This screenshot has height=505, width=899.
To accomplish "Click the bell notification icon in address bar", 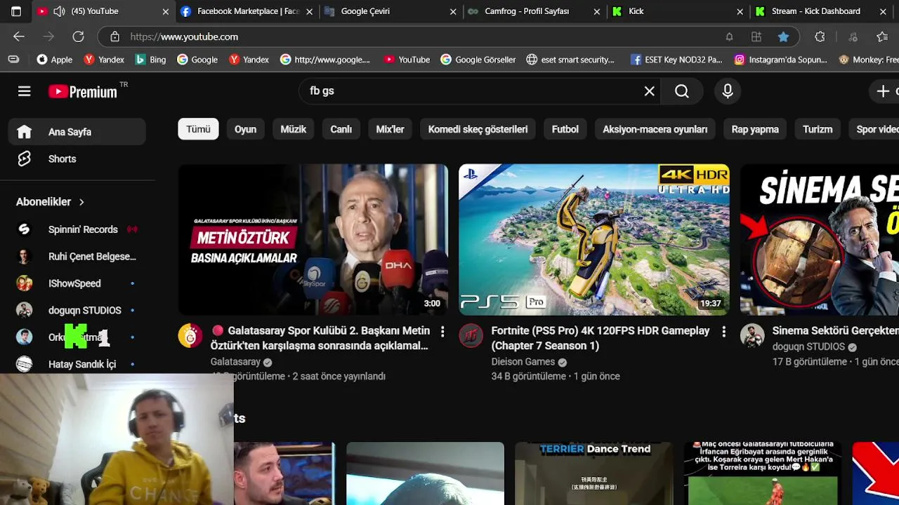I will [729, 36].
